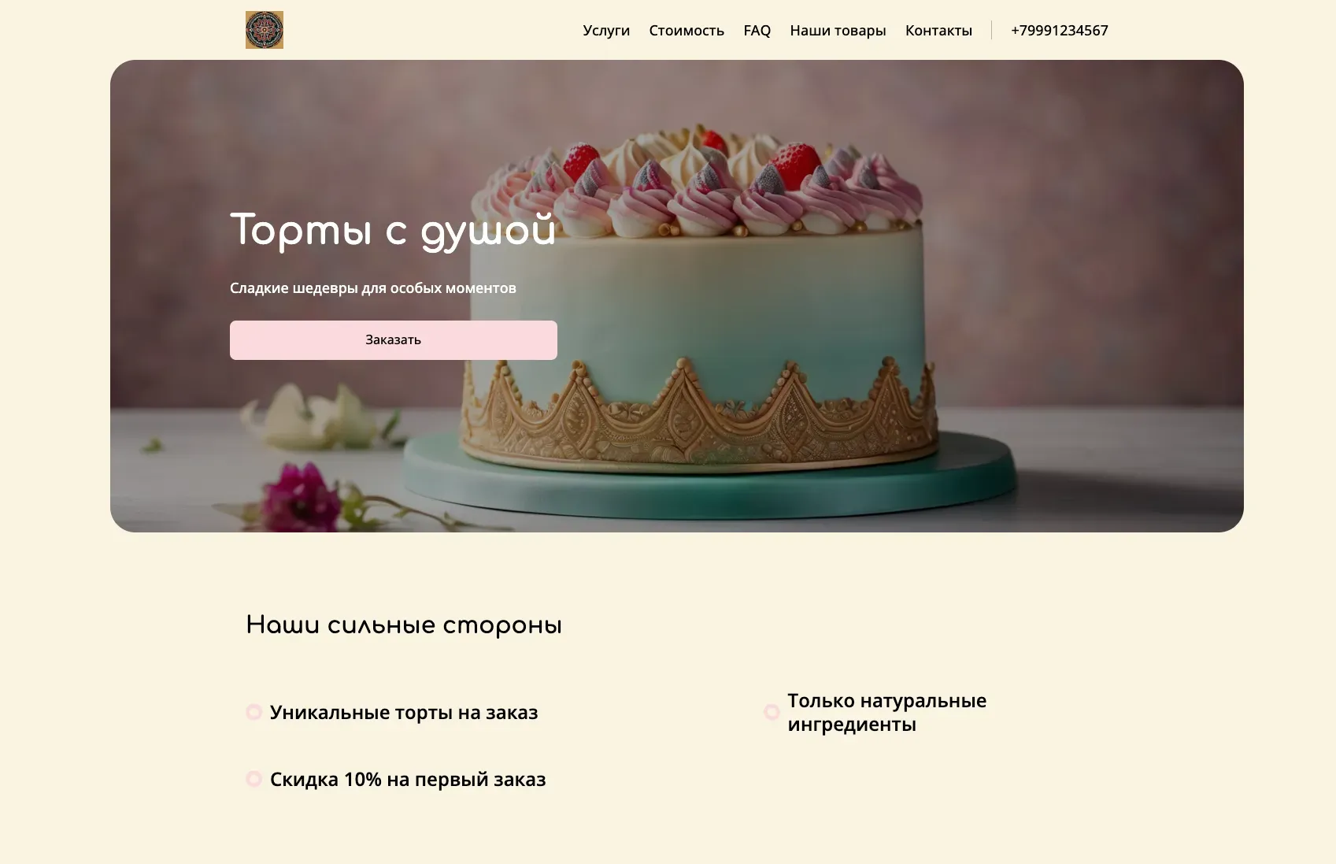The height and width of the screenshot is (864, 1336).
Task: Click the Торты с душой headline
Action: 393,231
